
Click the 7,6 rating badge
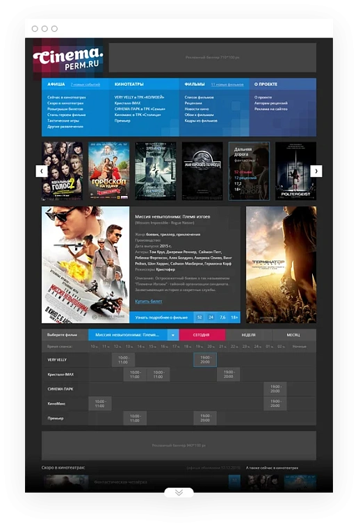[x=222, y=317]
